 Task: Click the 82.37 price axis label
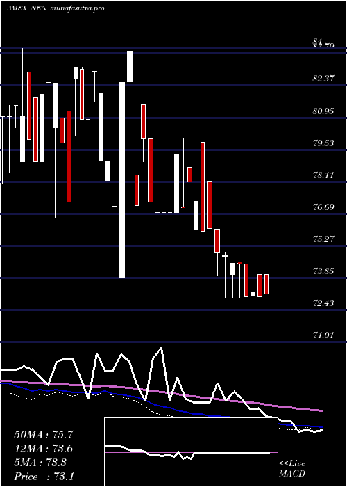tap(323, 79)
